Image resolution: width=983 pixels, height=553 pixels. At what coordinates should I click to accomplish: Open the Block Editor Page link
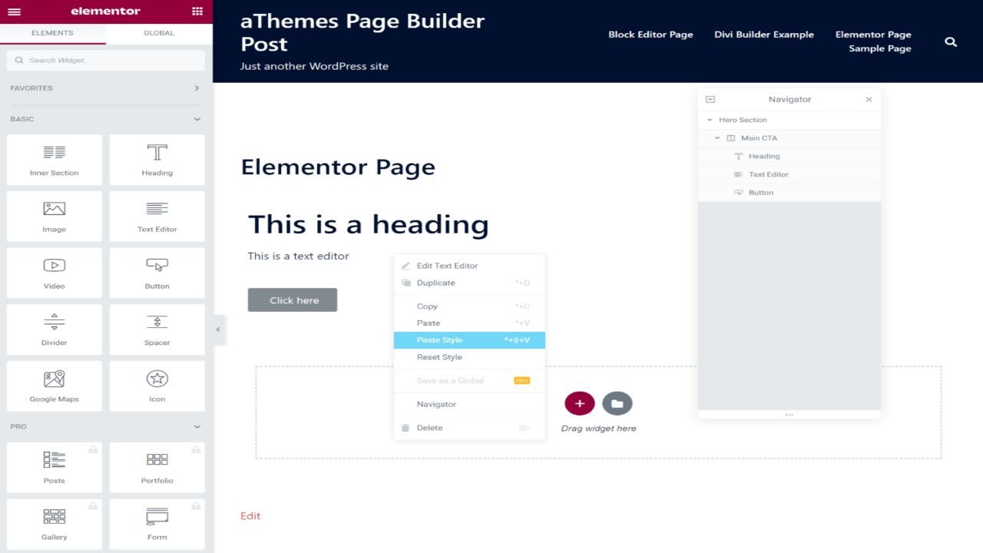pos(650,35)
